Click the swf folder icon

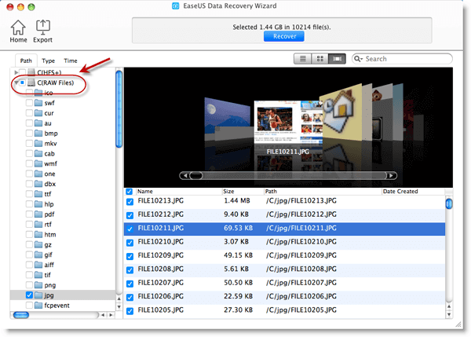tap(38, 103)
